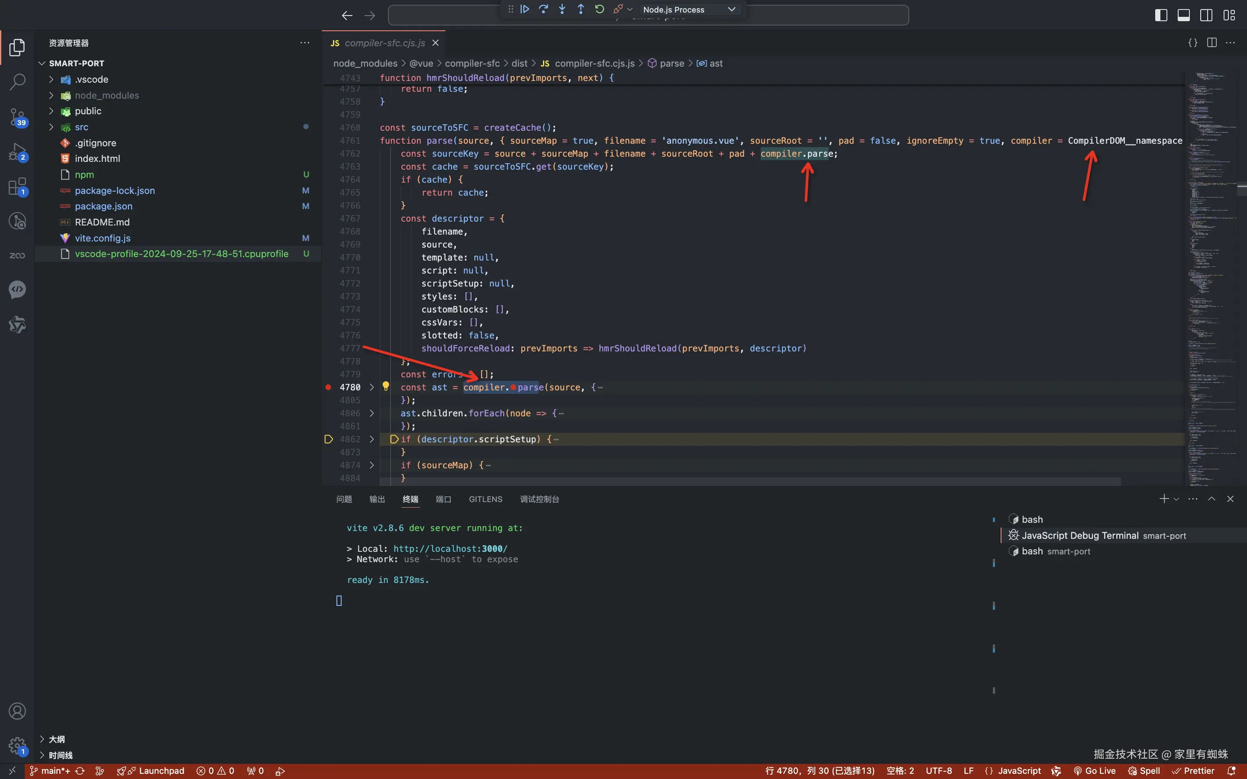Viewport: 1247px width, 779px height.
Task: Click the debug Step Into icon
Action: 562,9
